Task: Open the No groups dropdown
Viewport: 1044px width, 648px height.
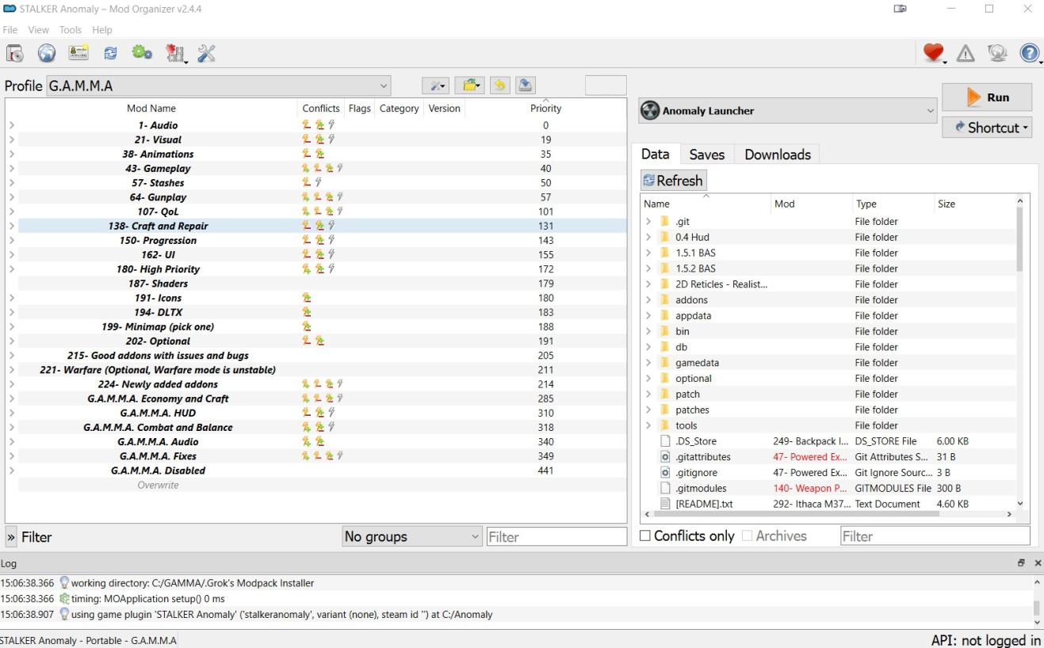Action: tap(411, 536)
